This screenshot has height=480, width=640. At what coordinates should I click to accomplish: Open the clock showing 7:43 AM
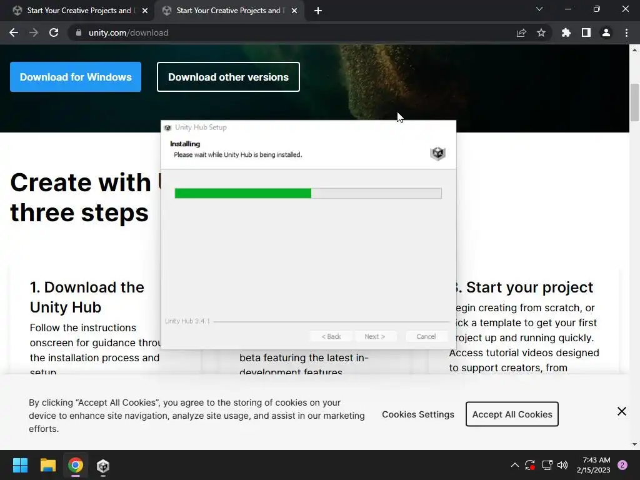tap(593, 465)
